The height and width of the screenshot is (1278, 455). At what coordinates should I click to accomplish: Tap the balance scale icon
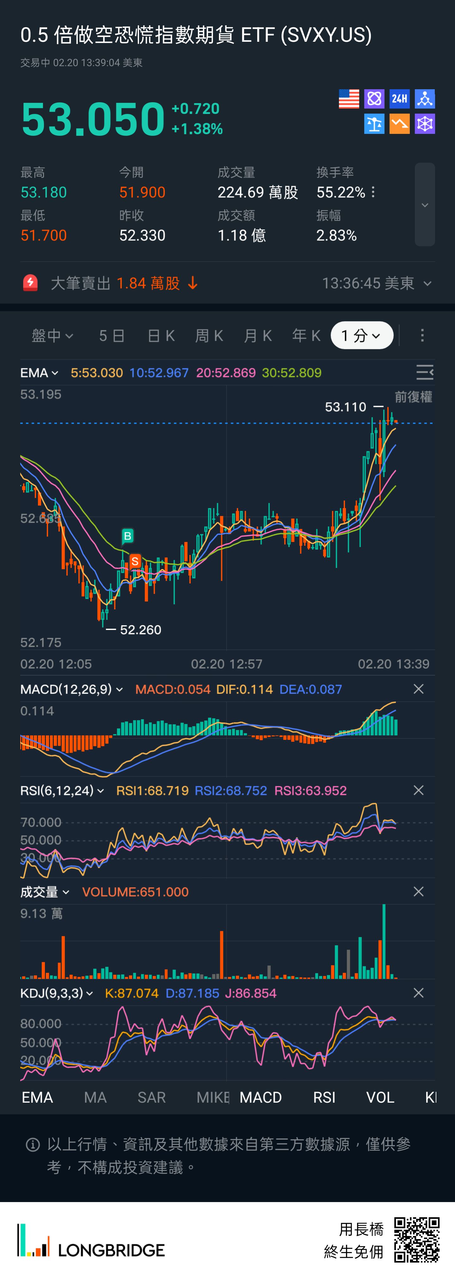click(374, 124)
